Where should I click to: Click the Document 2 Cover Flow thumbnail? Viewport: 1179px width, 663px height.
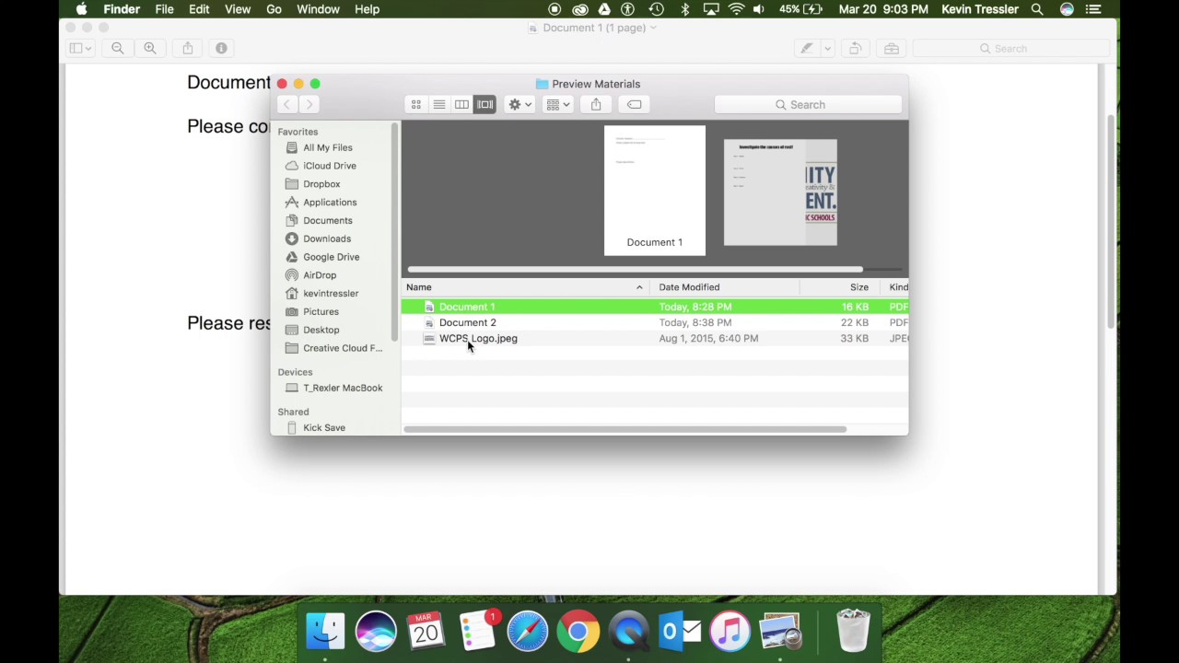click(x=780, y=192)
